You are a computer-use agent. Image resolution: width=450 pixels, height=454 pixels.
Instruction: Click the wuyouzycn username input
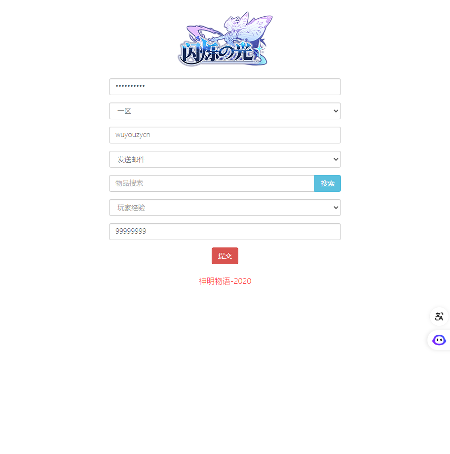[x=225, y=135]
